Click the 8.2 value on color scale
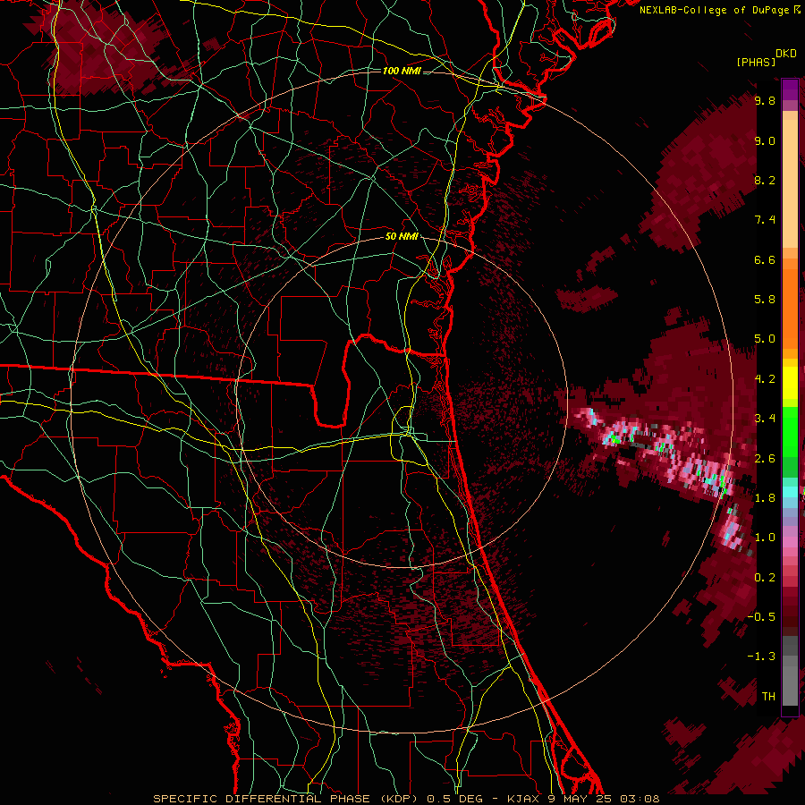 pyautogui.click(x=765, y=180)
